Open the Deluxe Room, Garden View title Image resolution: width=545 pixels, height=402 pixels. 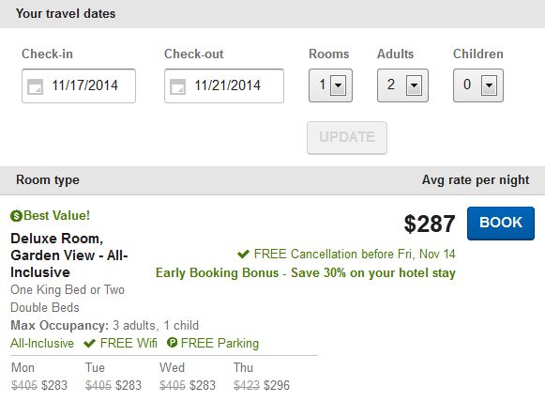pos(69,255)
